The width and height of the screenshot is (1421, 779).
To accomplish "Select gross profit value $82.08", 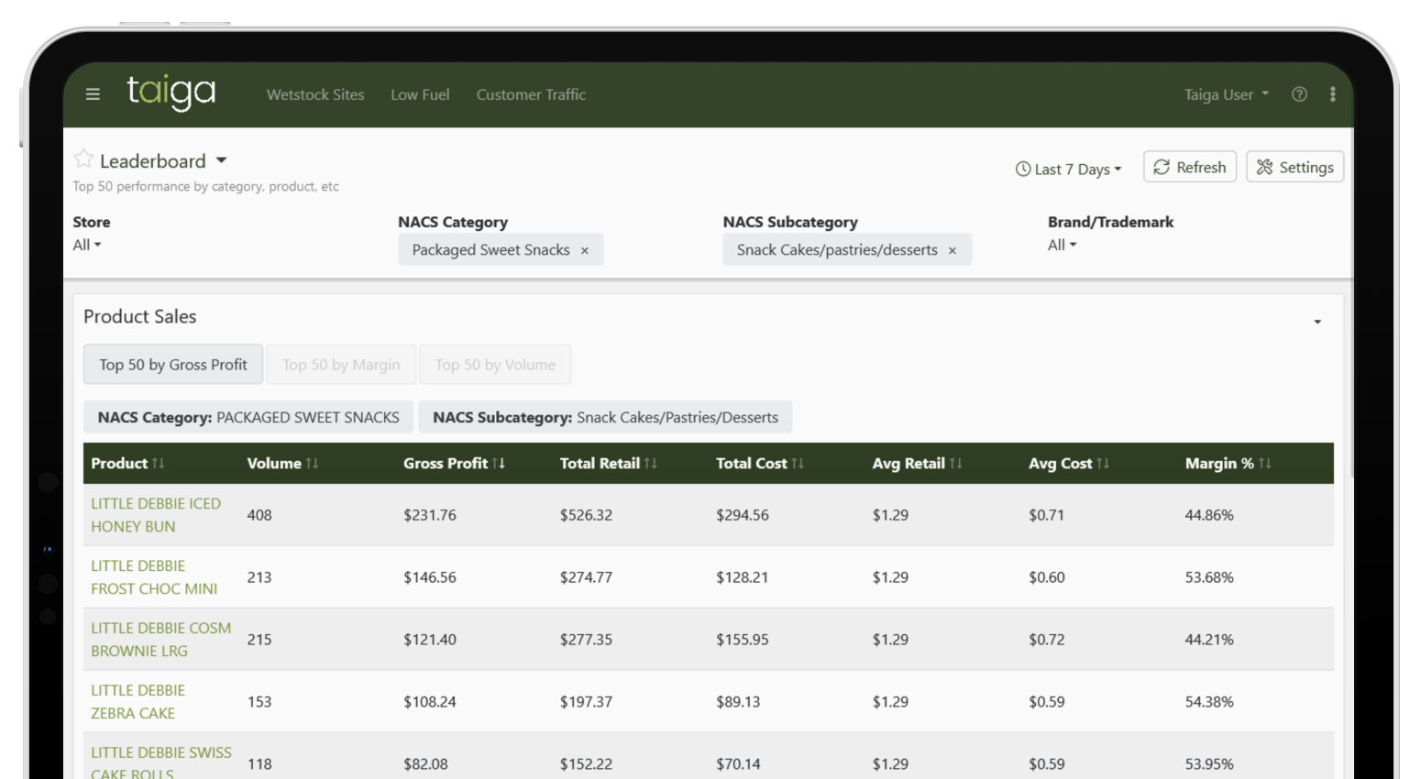I will [425, 764].
